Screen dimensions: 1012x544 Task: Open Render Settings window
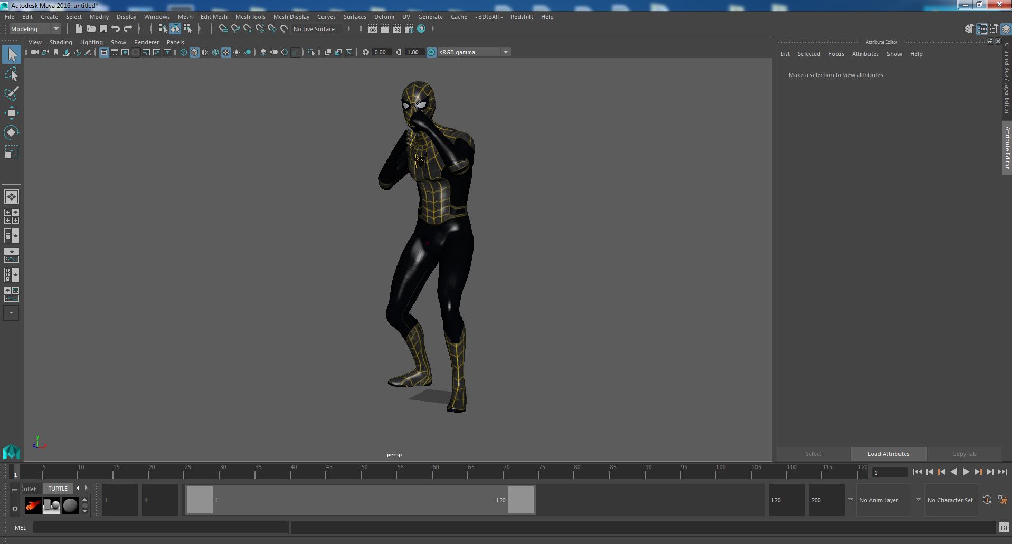click(409, 28)
